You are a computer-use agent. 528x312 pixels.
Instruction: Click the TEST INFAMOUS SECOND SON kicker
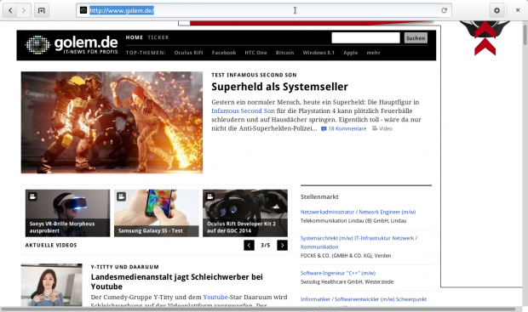254,75
